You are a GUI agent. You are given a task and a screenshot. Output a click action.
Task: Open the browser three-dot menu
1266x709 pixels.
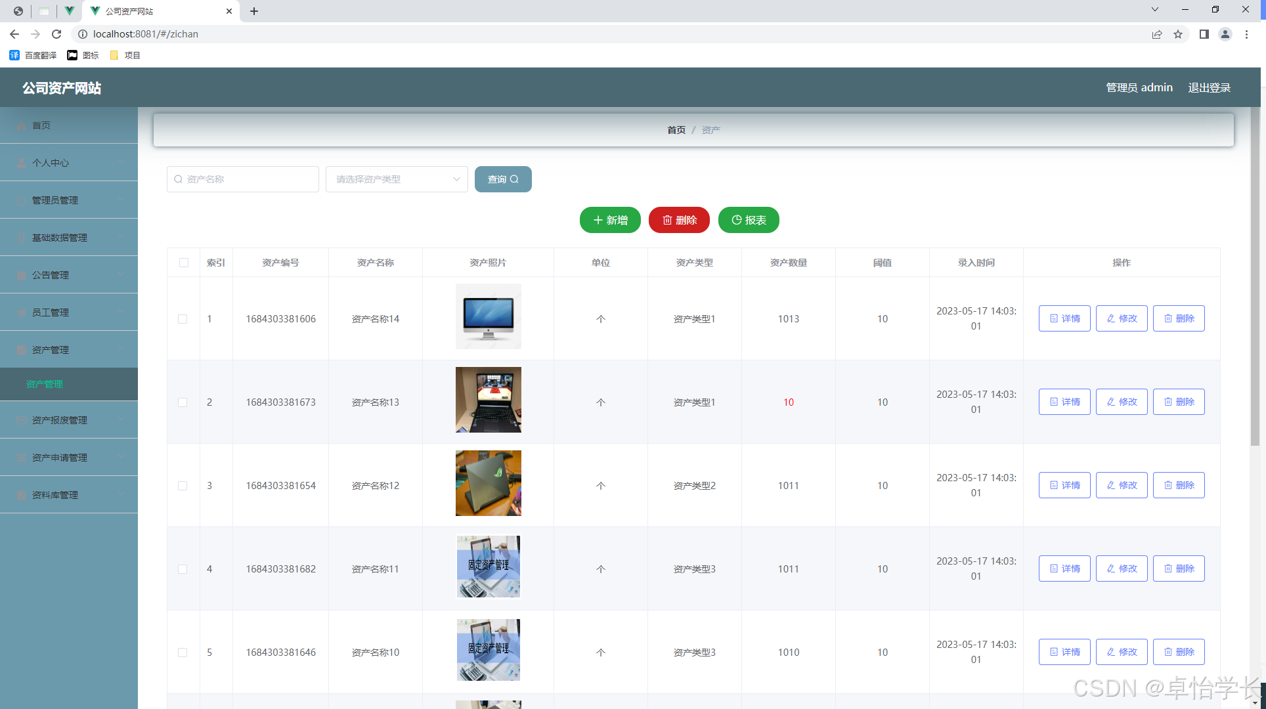click(x=1246, y=34)
